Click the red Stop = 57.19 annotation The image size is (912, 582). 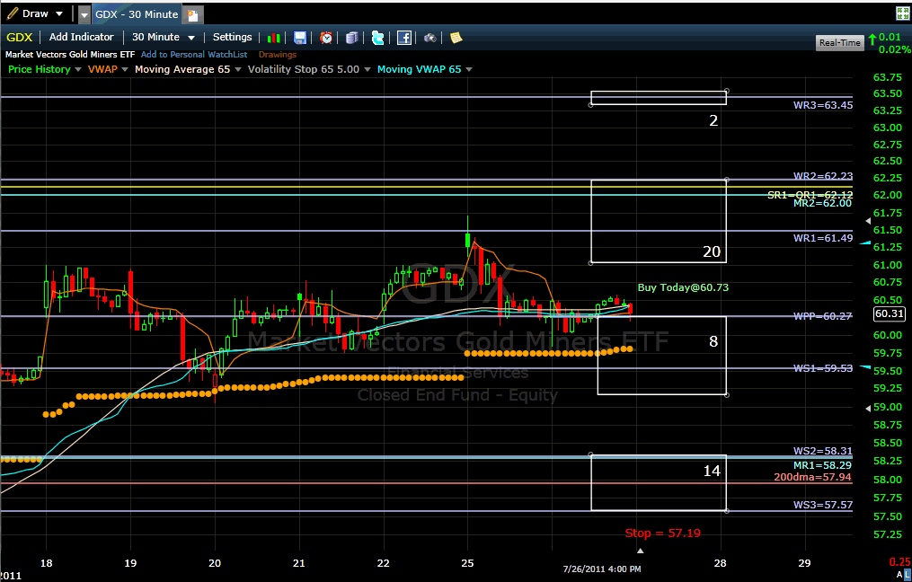662,533
